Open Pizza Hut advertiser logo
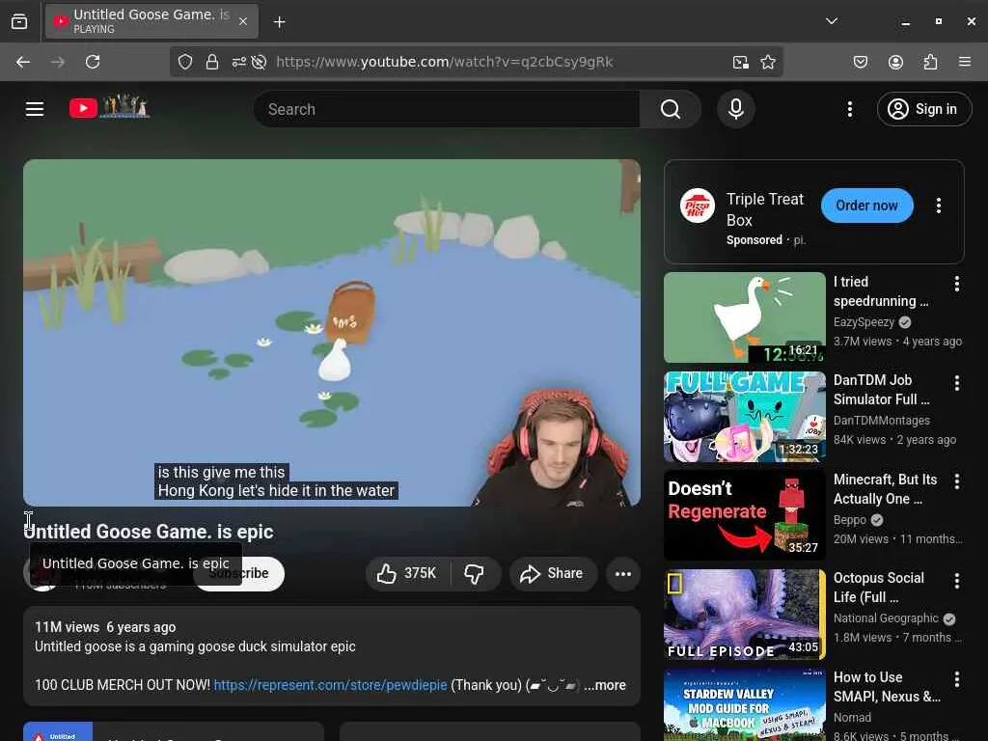 [697, 206]
